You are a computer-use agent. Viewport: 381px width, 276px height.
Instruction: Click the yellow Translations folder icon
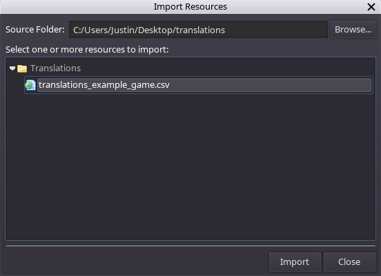tap(22, 68)
